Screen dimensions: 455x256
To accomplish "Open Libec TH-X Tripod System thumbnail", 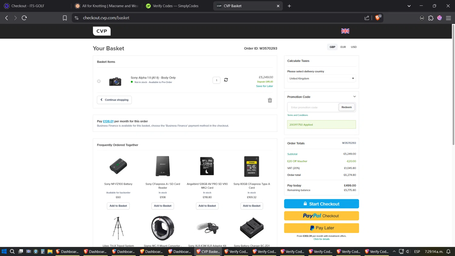I will pos(118,228).
